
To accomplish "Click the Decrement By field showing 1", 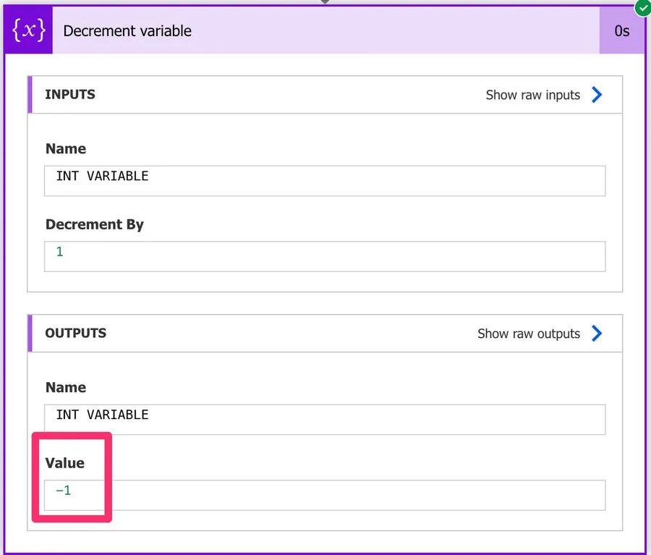I will 325,256.
